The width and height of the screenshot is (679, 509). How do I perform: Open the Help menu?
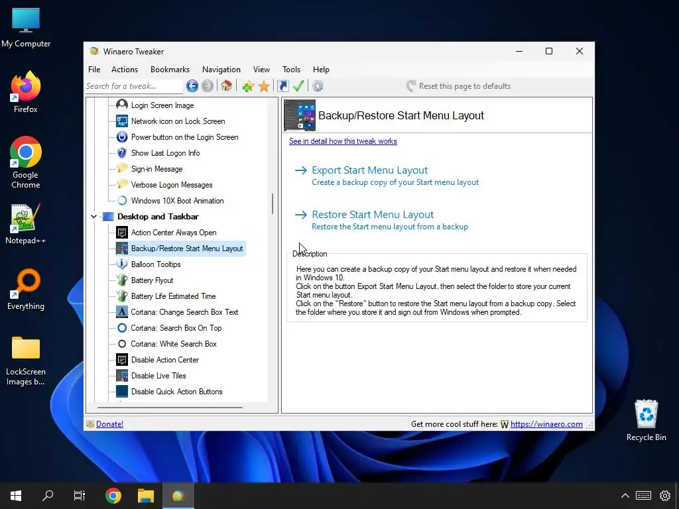point(322,69)
